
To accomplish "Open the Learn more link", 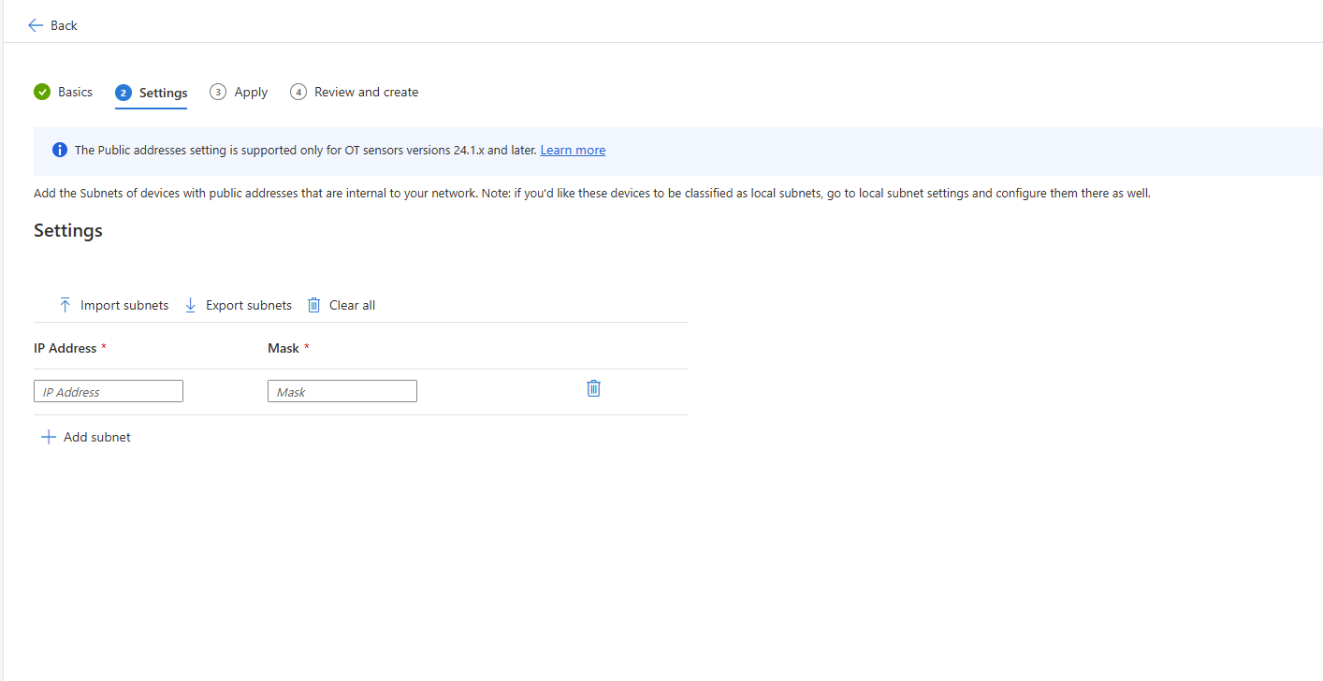I will pyautogui.click(x=573, y=150).
